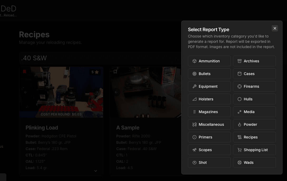287x181 pixels.
Task: Click the Shot eye icon
Action: (x=194, y=163)
